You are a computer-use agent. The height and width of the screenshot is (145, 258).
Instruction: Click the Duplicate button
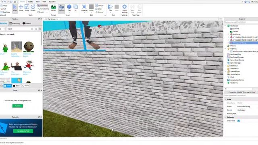coord(5,12)
